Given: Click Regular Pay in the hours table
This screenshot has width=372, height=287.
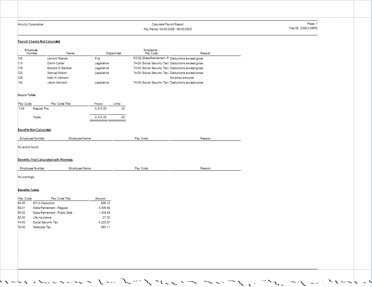Looking at the screenshot, I should [41, 109].
